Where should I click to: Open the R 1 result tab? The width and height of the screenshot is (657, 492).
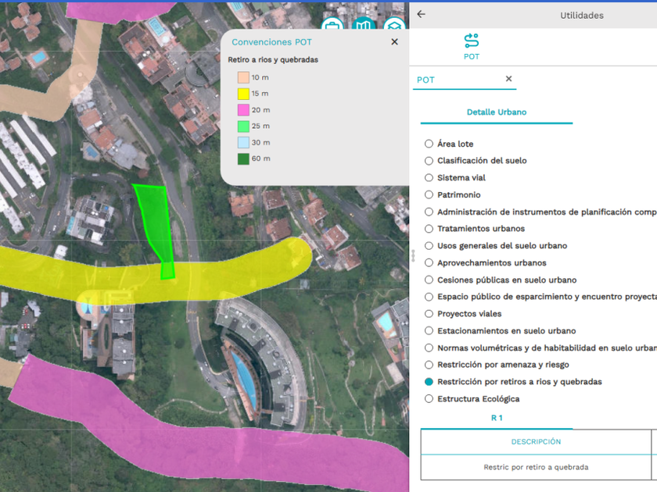496,418
